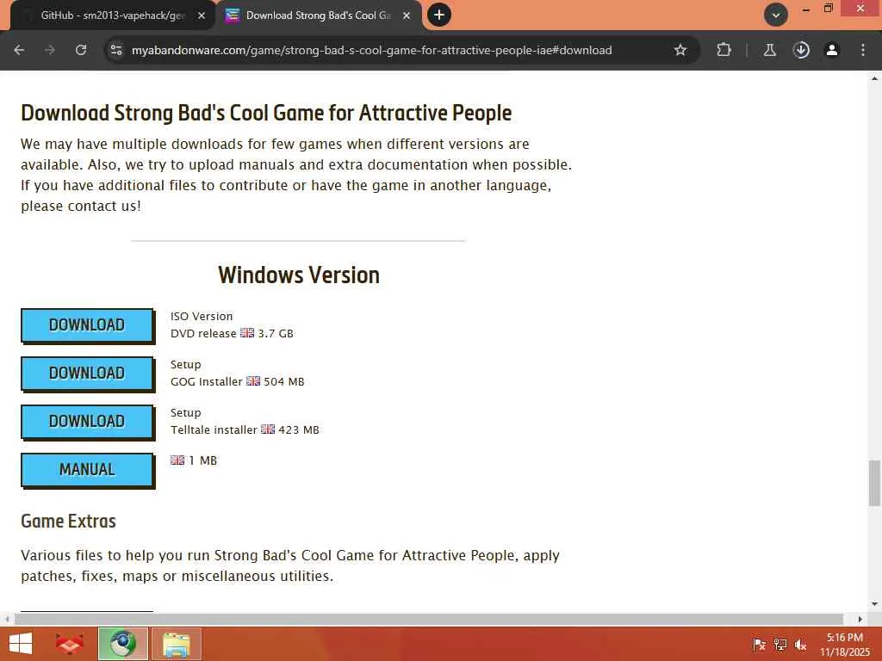This screenshot has height=661, width=882.
Task: Reload the page
Action: [81, 50]
